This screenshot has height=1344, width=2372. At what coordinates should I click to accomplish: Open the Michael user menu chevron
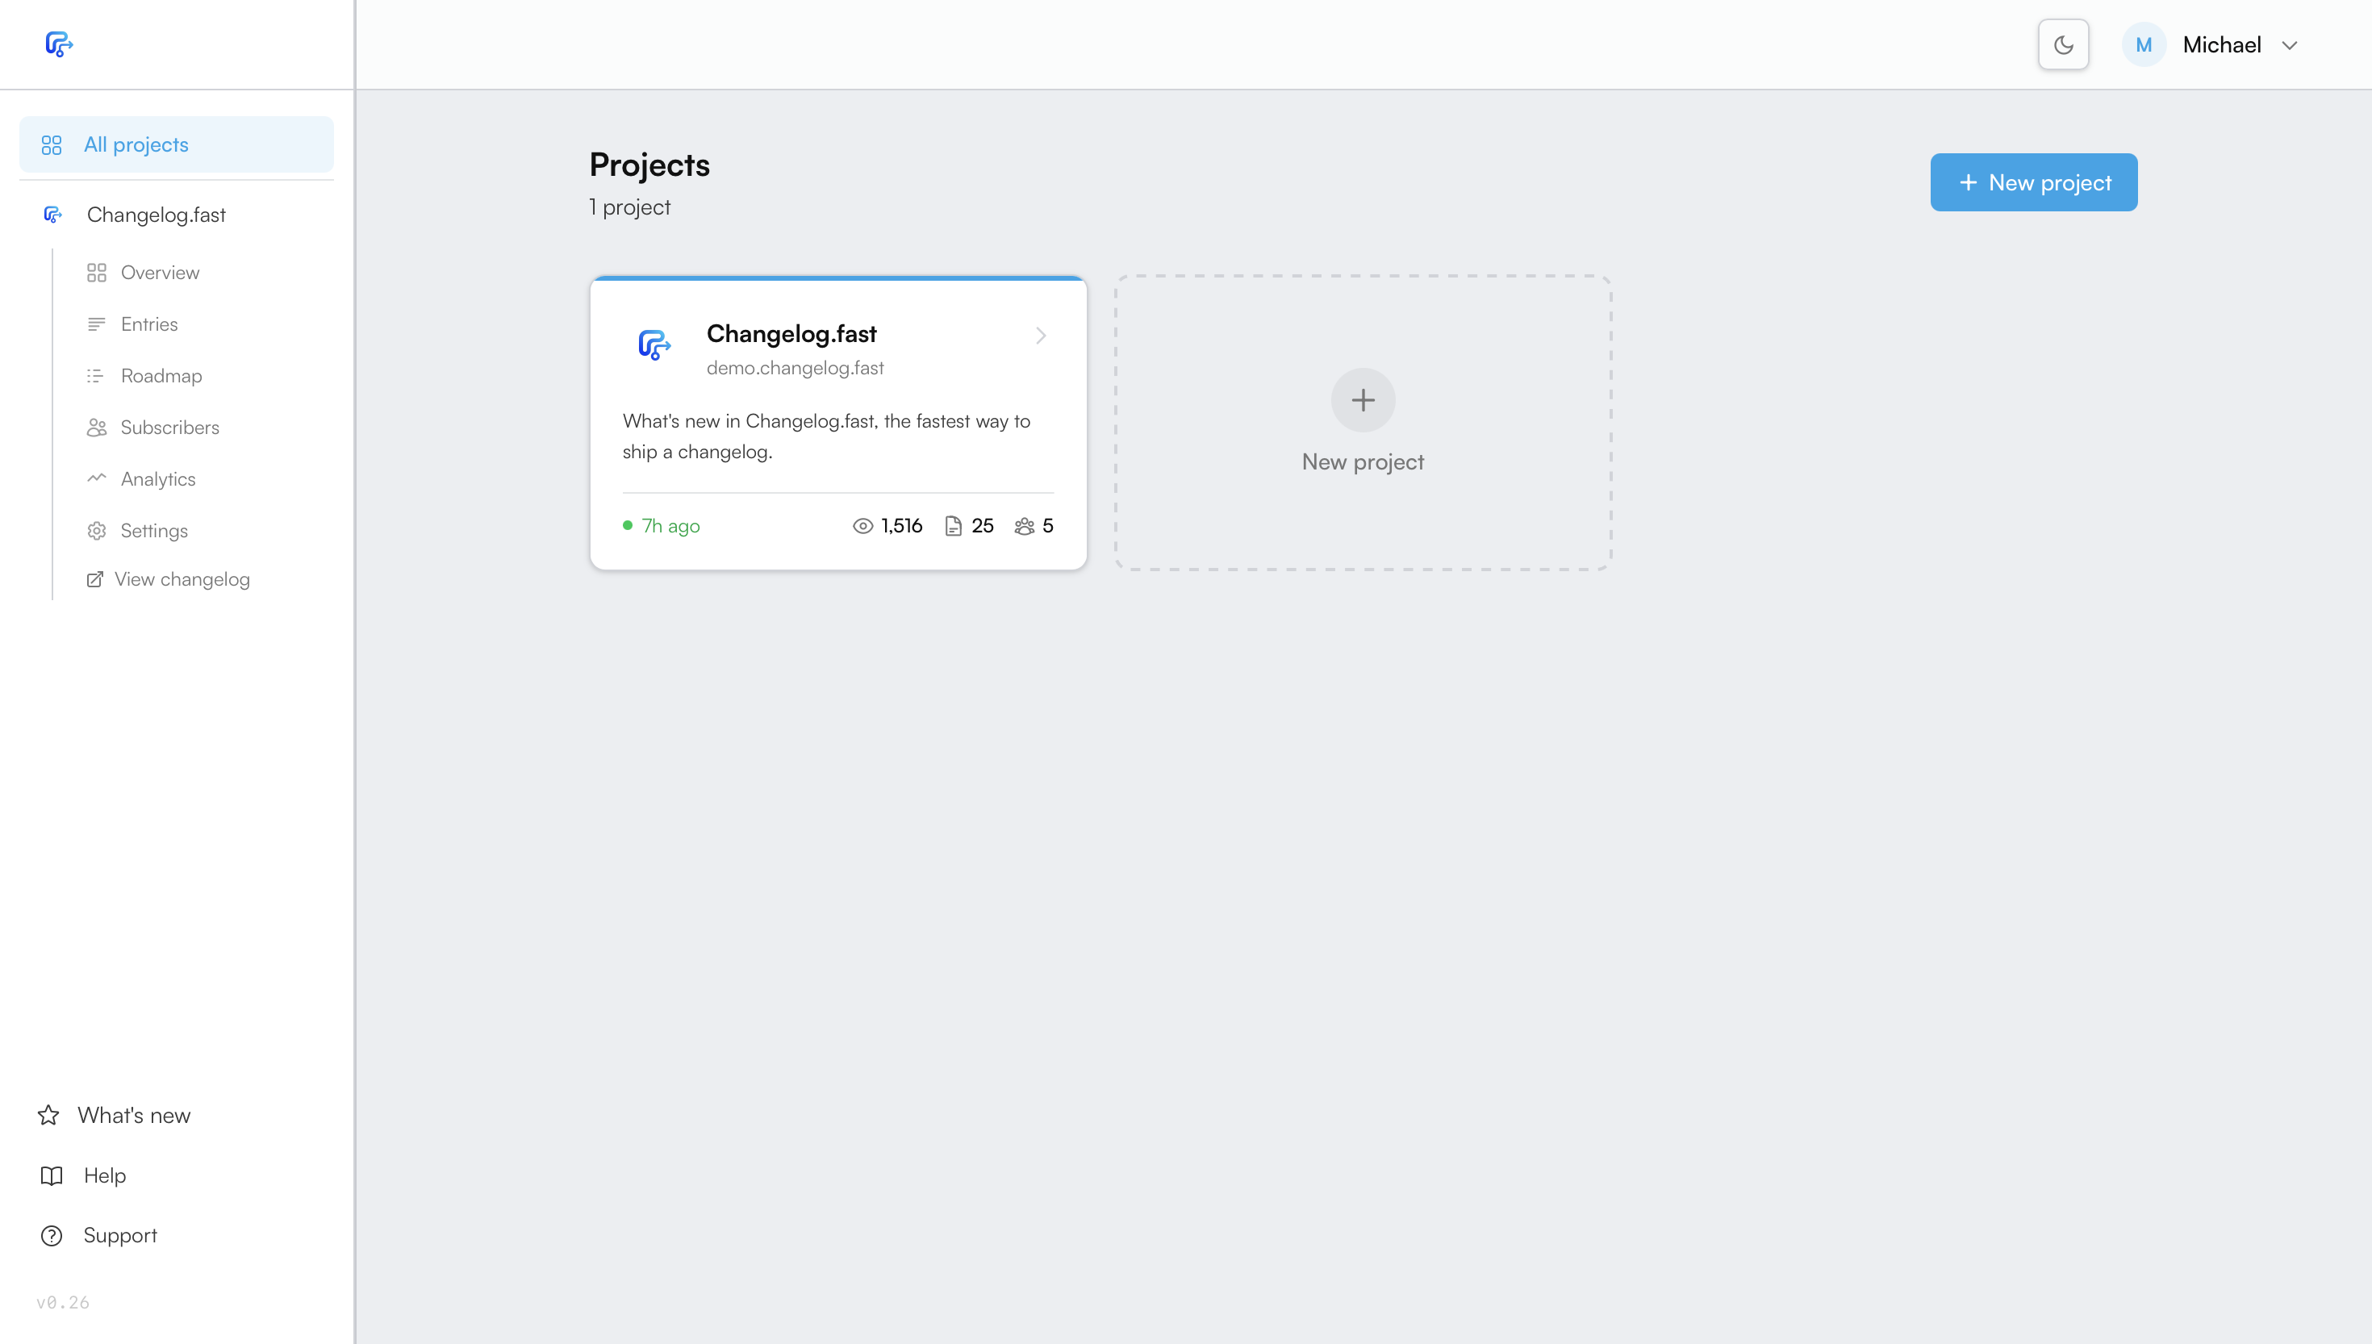tap(2289, 45)
